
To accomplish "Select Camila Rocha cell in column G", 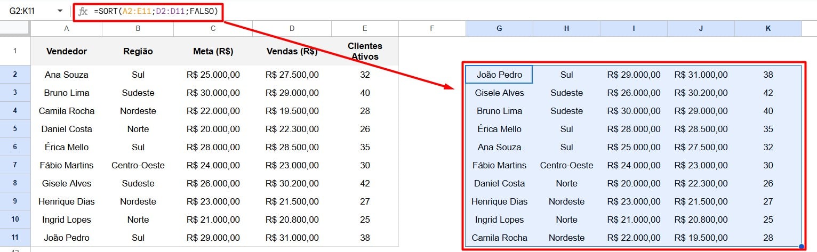I will tap(499, 238).
